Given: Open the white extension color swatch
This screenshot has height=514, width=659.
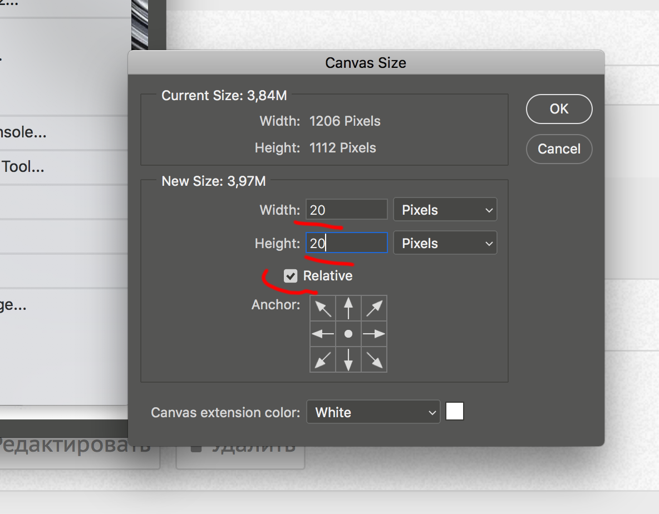Looking at the screenshot, I should pos(455,412).
